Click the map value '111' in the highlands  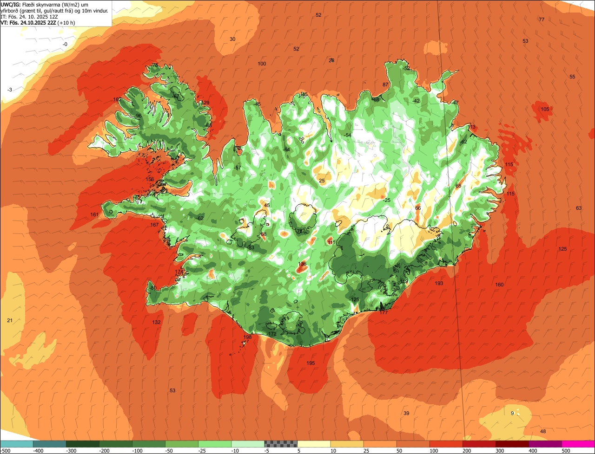[331, 242]
